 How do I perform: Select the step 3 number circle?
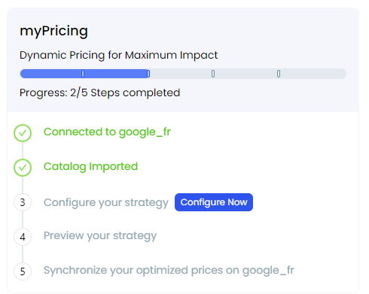pyautogui.click(x=23, y=202)
